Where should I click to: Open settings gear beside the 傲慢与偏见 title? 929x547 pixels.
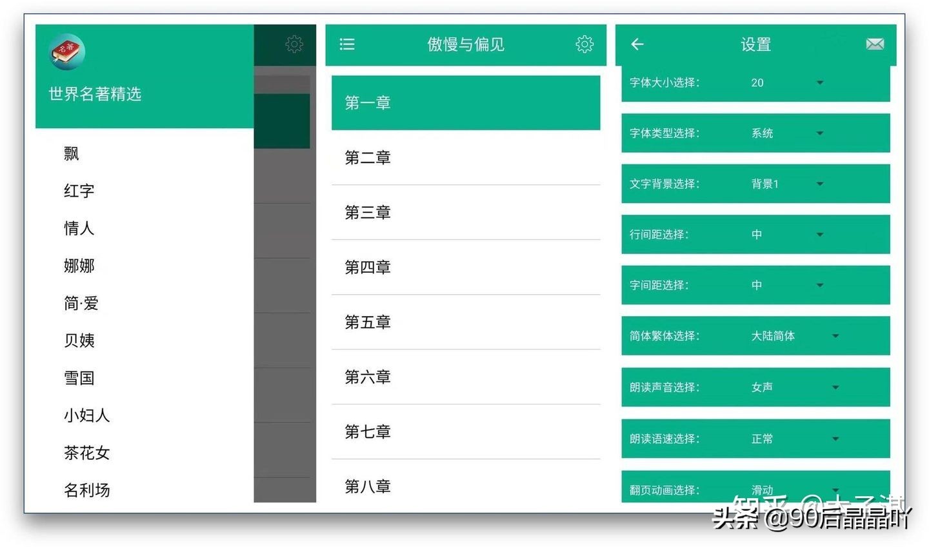pos(584,44)
